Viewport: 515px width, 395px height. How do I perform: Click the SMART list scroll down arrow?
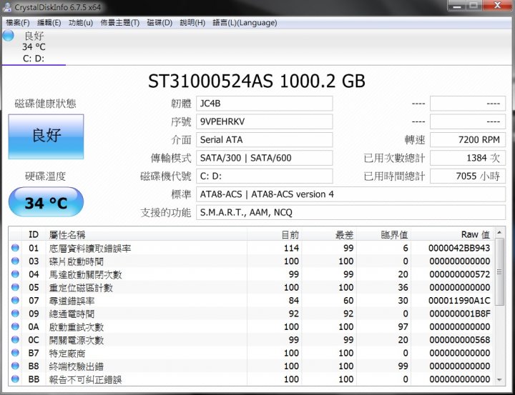[499, 380]
